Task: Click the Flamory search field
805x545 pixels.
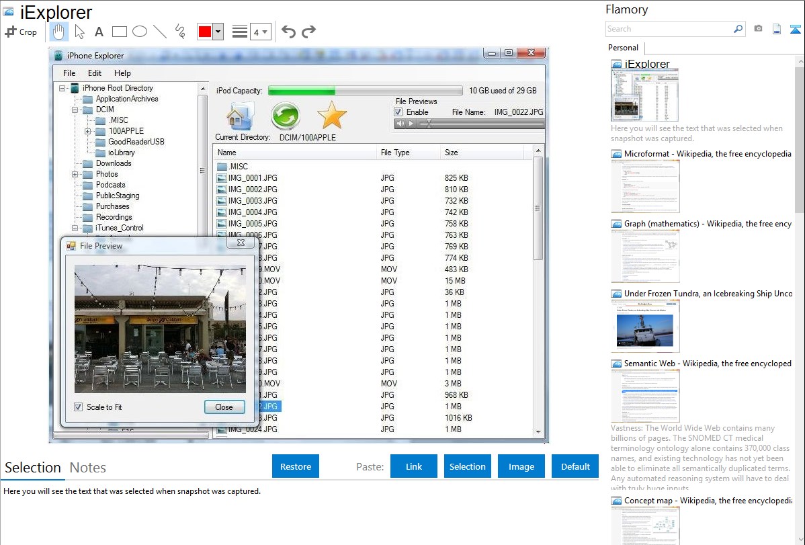Action: tap(669, 29)
